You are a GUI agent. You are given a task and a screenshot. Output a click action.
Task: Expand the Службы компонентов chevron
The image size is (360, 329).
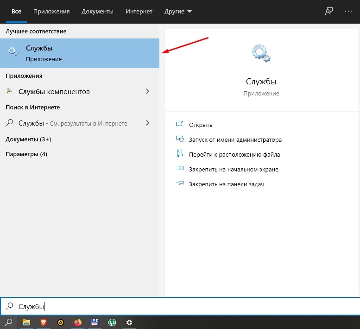(x=147, y=91)
